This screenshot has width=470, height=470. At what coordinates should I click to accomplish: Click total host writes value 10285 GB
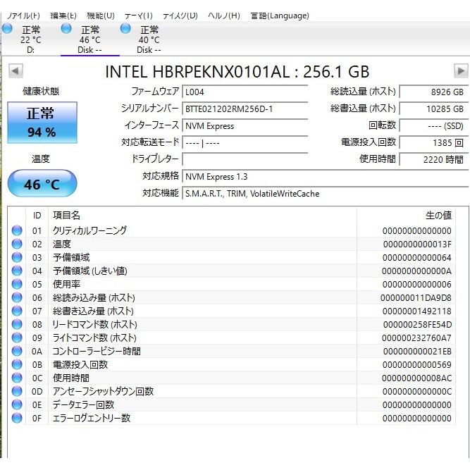pos(433,109)
